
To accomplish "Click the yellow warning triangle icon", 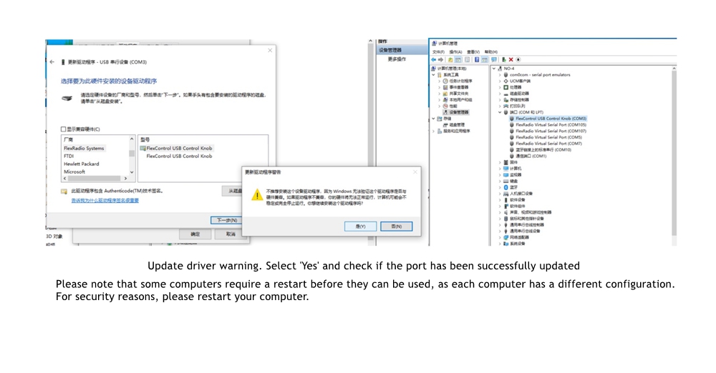I will tap(256, 194).
